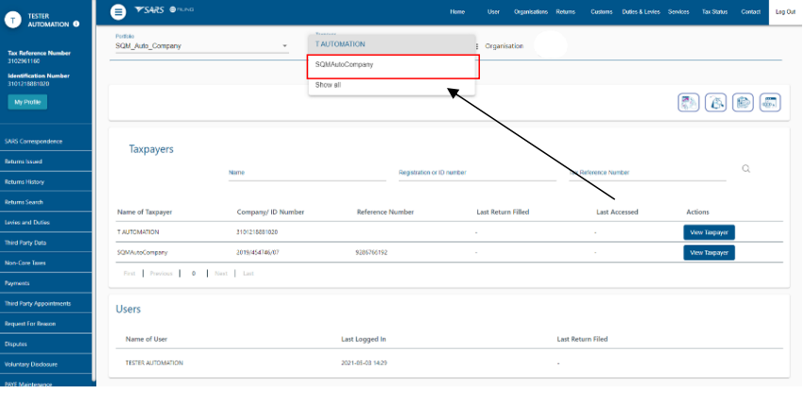
Task: Open SARS Correspondence in the sidebar
Action: coord(33,142)
